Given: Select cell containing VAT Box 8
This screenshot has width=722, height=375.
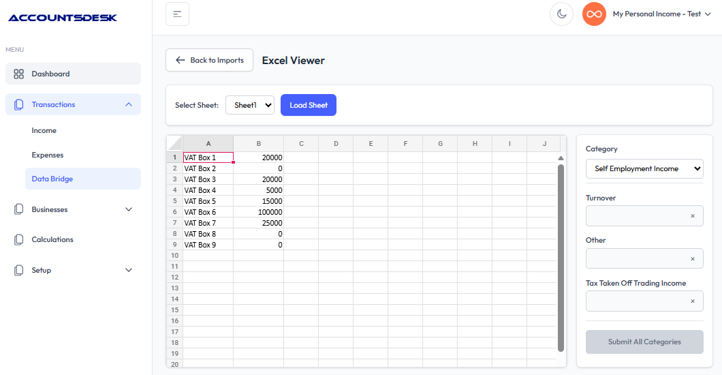Looking at the screenshot, I should point(208,234).
